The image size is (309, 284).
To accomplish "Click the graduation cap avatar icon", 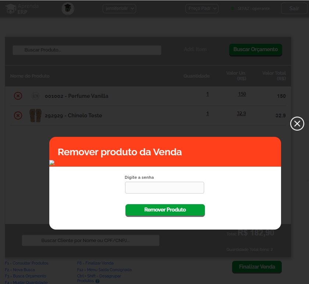I will tap(68, 9).
